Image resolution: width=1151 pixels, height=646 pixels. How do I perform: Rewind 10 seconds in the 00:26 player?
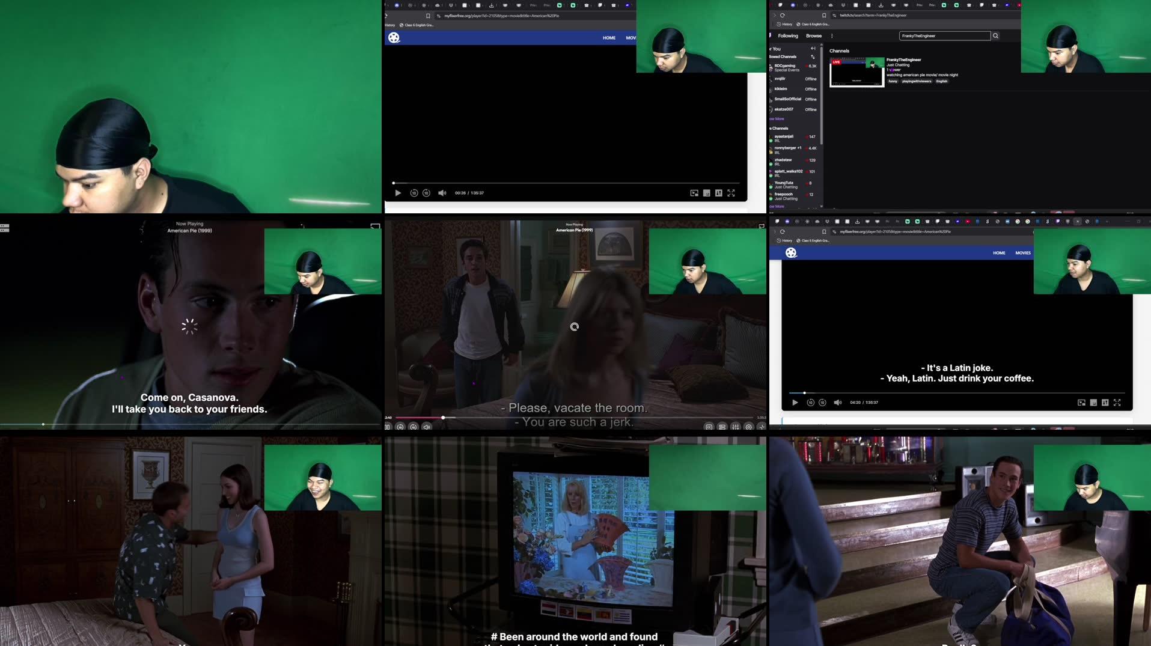point(414,193)
